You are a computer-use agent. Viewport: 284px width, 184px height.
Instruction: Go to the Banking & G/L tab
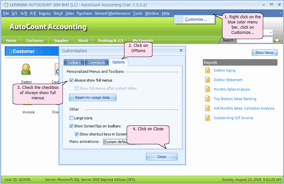[x=111, y=41]
